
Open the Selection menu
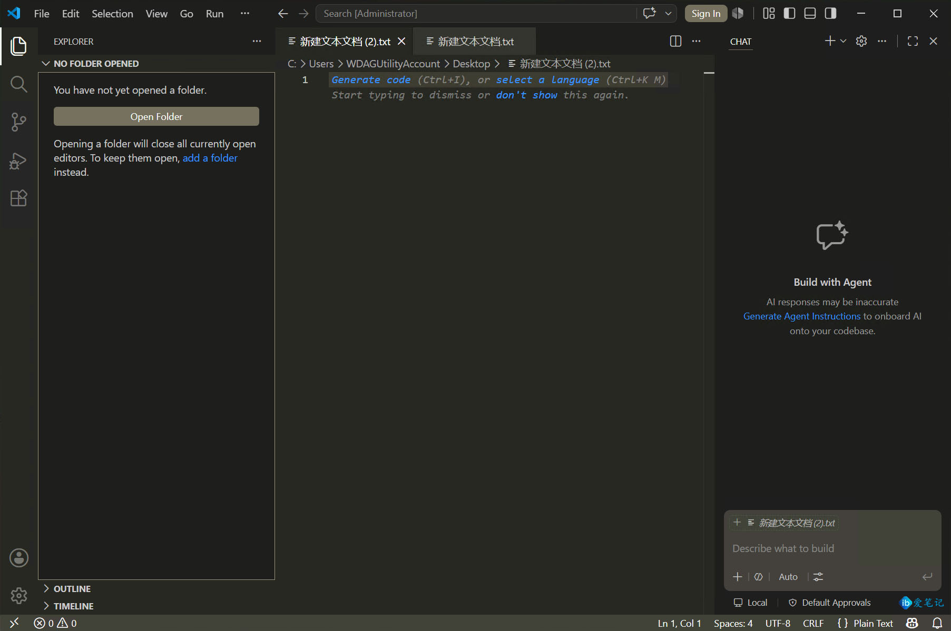[112, 14]
